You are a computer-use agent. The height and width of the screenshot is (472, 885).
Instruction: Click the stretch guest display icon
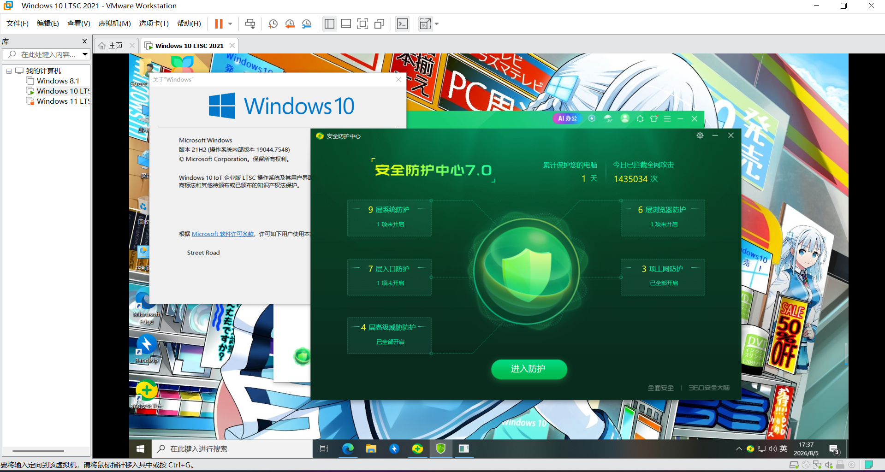[x=425, y=24]
